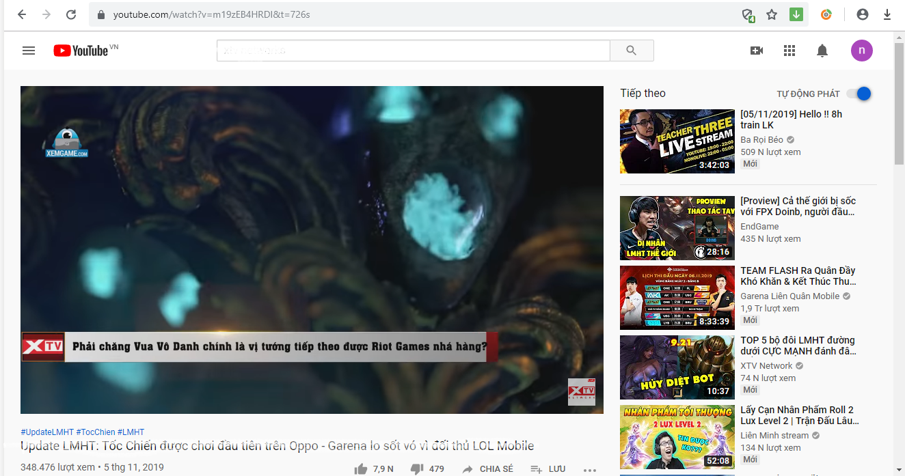This screenshot has width=905, height=476.
Task: Click the XTV watermark in the video corner
Action: 582,392
